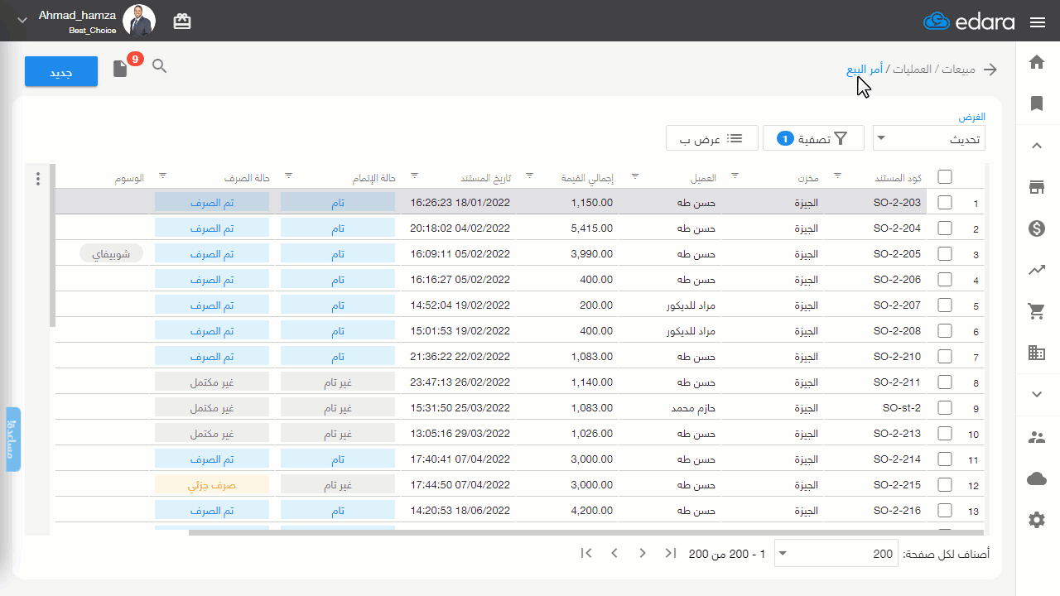
Task: Click the جديد new button
Action: pos(61,72)
